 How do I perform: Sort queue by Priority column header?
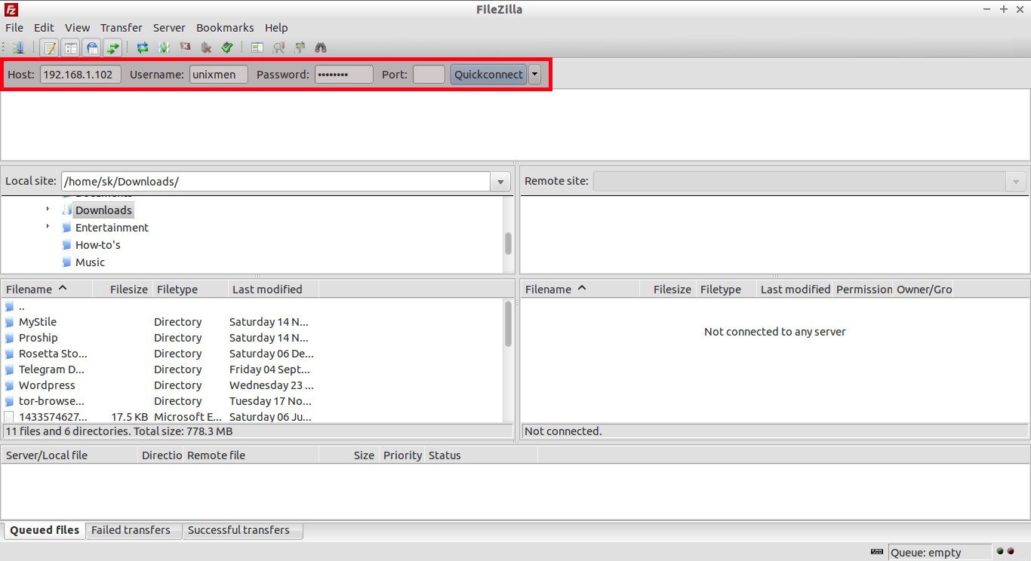click(x=402, y=455)
